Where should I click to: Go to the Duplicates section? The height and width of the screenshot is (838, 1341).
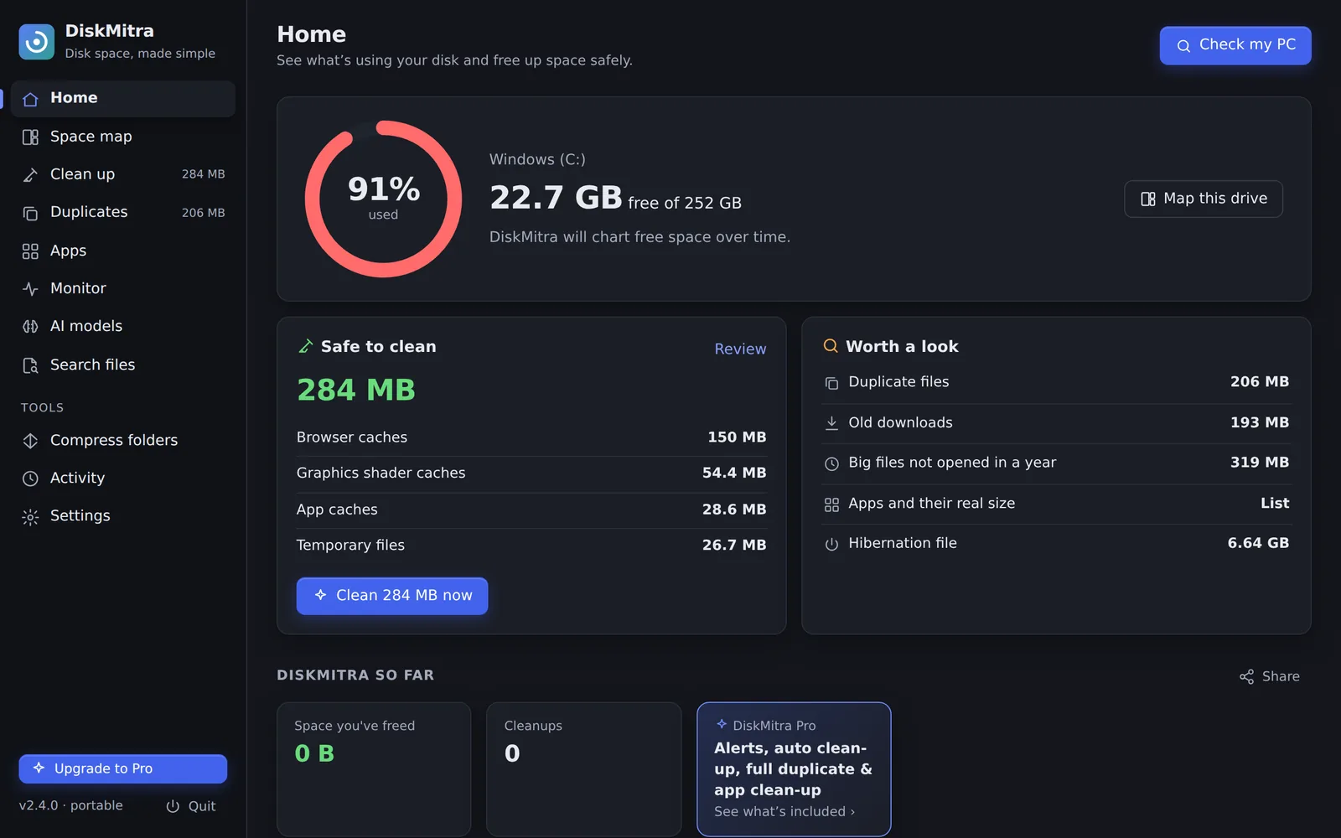[123, 212]
